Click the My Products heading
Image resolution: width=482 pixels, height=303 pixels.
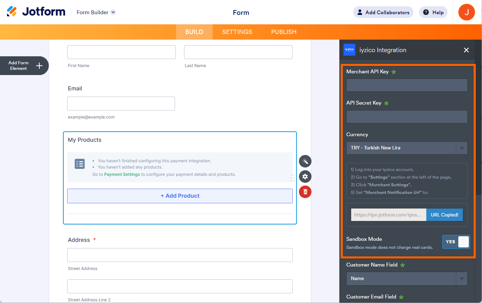click(x=85, y=140)
